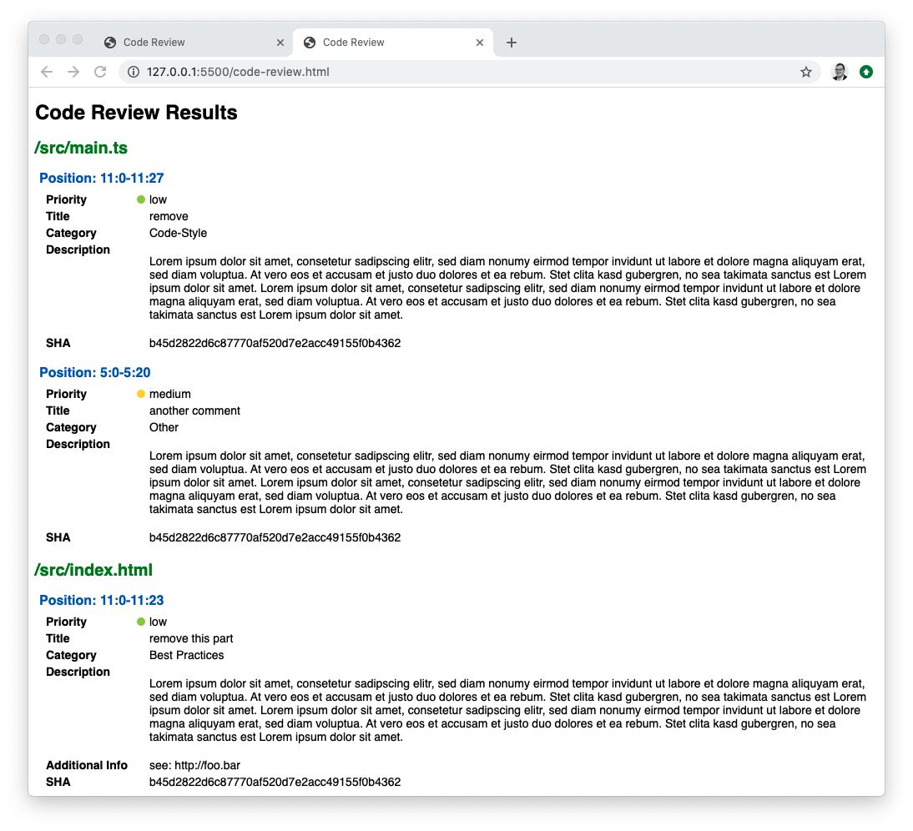Click the title value 'remove'

pos(169,216)
